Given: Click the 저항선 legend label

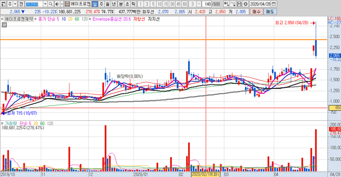Looking at the screenshot, I should 139,19.
